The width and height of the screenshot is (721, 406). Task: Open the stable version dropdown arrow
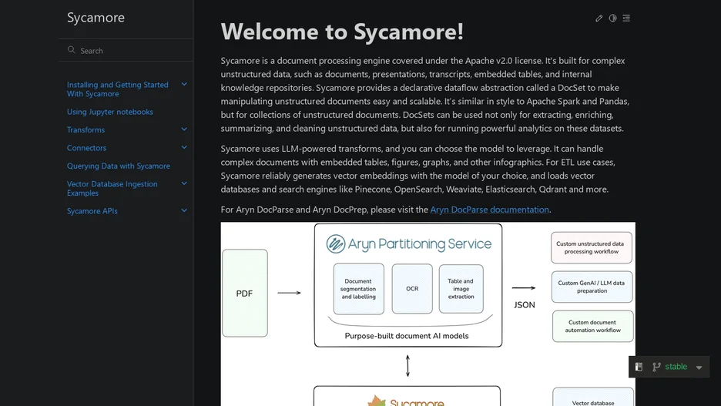tap(699, 367)
